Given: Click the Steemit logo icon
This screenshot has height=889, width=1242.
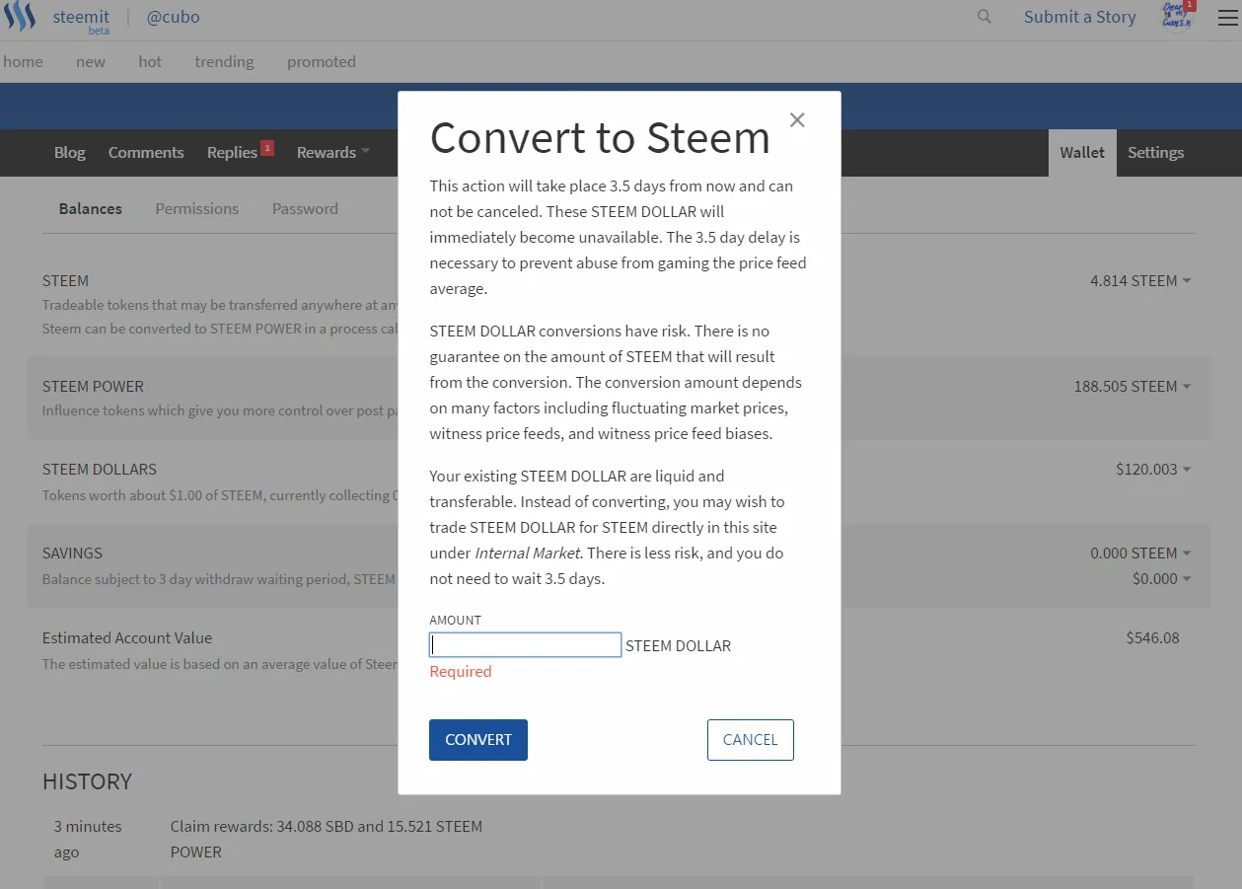Looking at the screenshot, I should 20,18.
